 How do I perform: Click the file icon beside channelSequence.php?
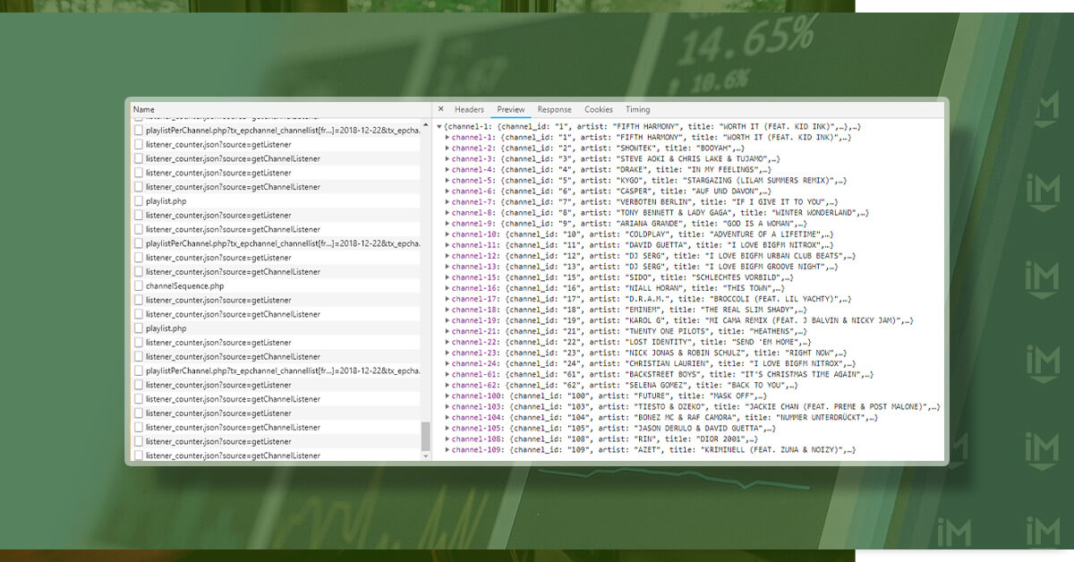click(x=139, y=285)
